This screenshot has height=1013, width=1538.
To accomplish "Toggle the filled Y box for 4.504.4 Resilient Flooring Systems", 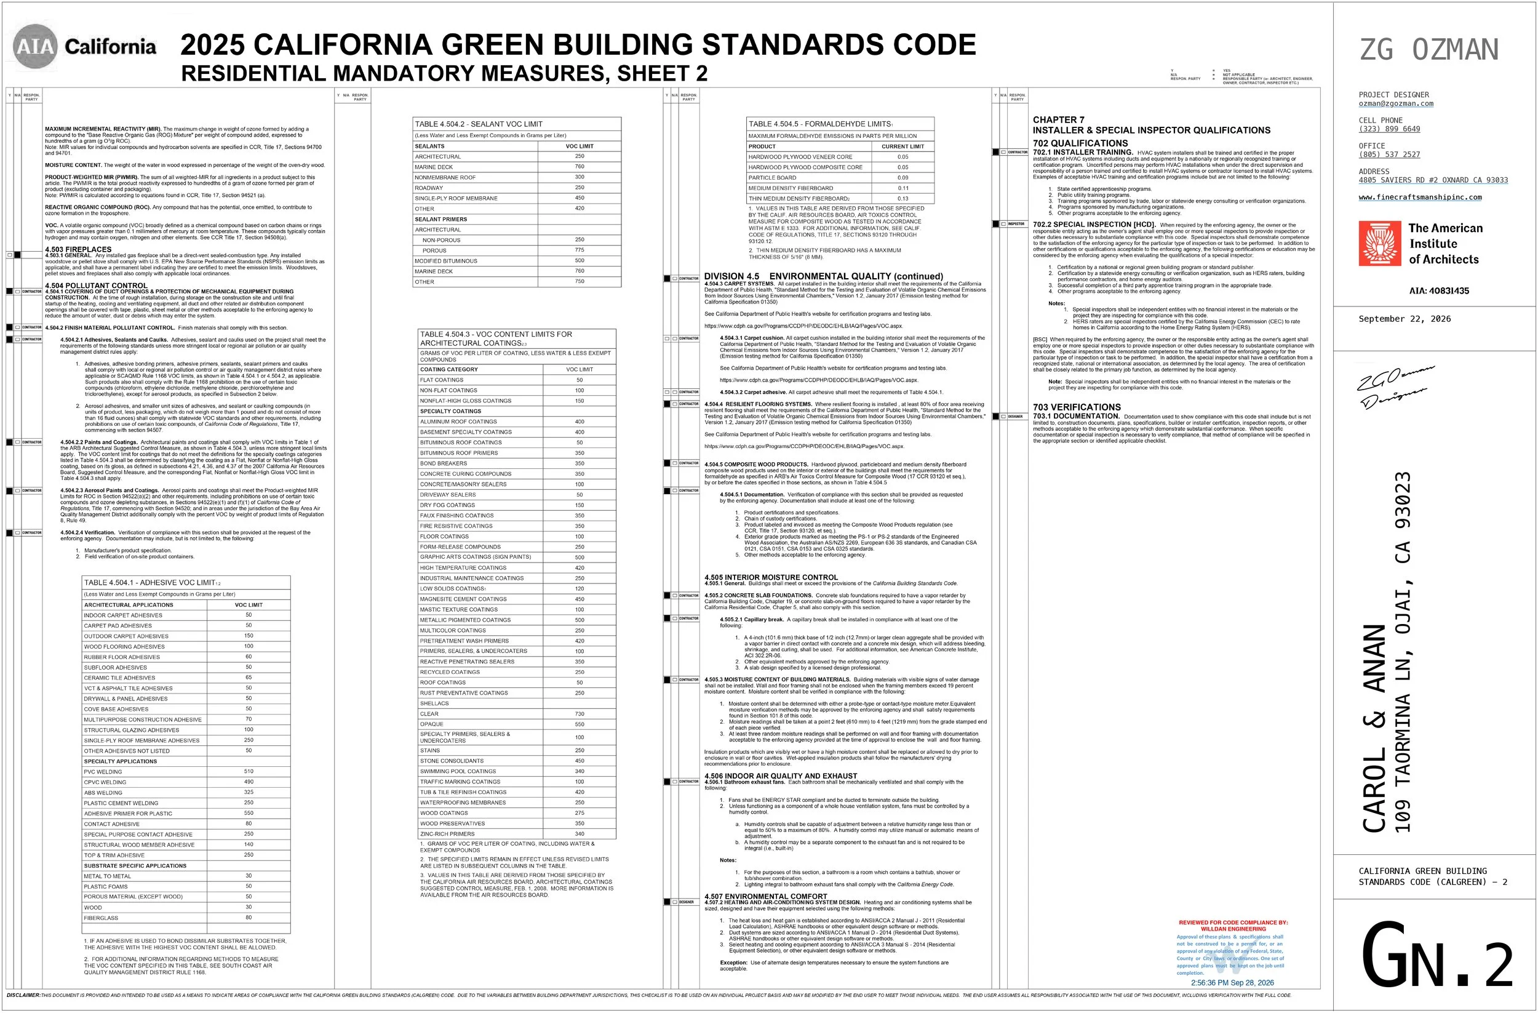I will [667, 404].
